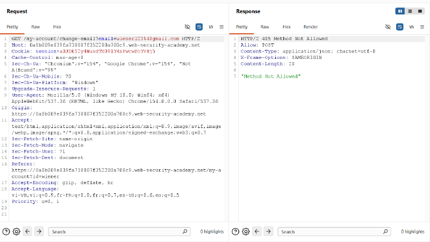Open search settings gear below Response panel
This screenshot has height=242, width=430.
246,232
